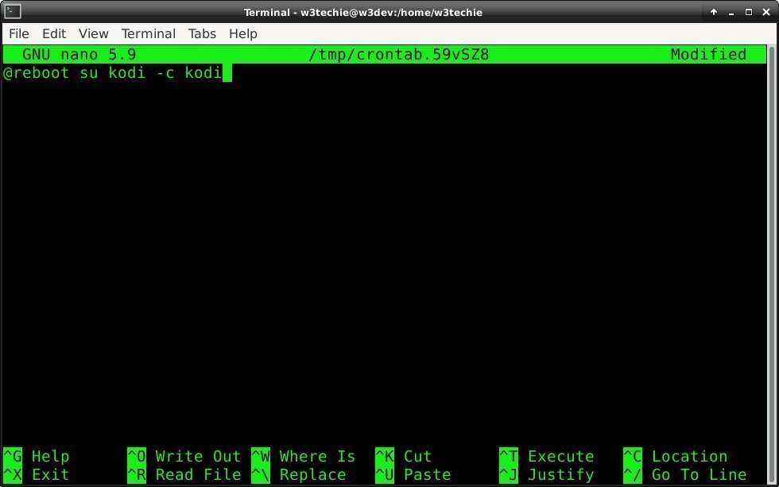Click the ^K Cut shortcut
The height and width of the screenshot is (487, 779).
pyautogui.click(x=405, y=456)
